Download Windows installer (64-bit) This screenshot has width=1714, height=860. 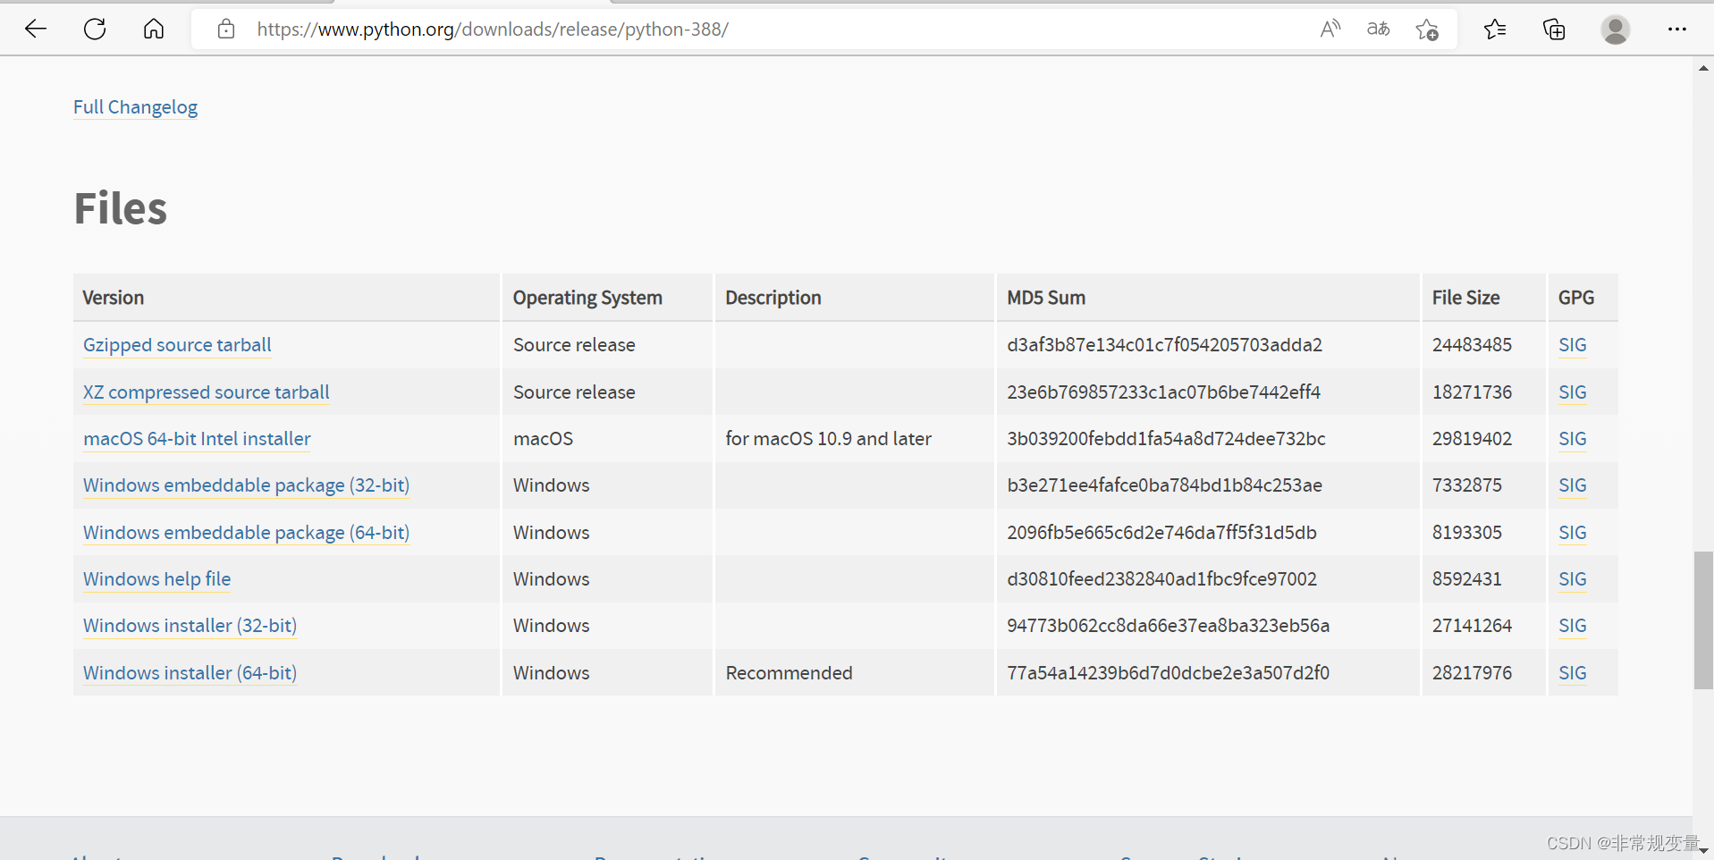point(190,673)
